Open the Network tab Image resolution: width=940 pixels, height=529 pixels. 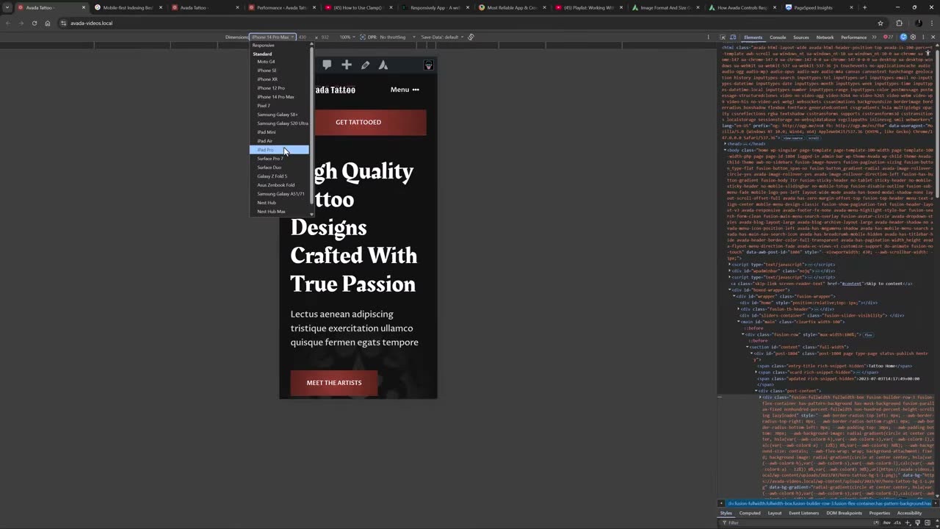(825, 37)
